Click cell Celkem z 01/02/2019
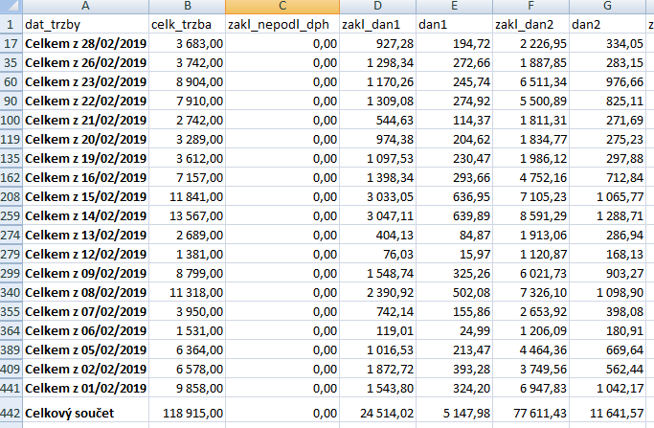 pos(85,388)
